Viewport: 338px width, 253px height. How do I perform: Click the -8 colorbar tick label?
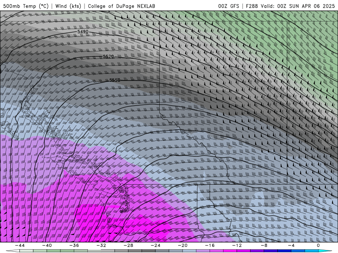(264, 245)
